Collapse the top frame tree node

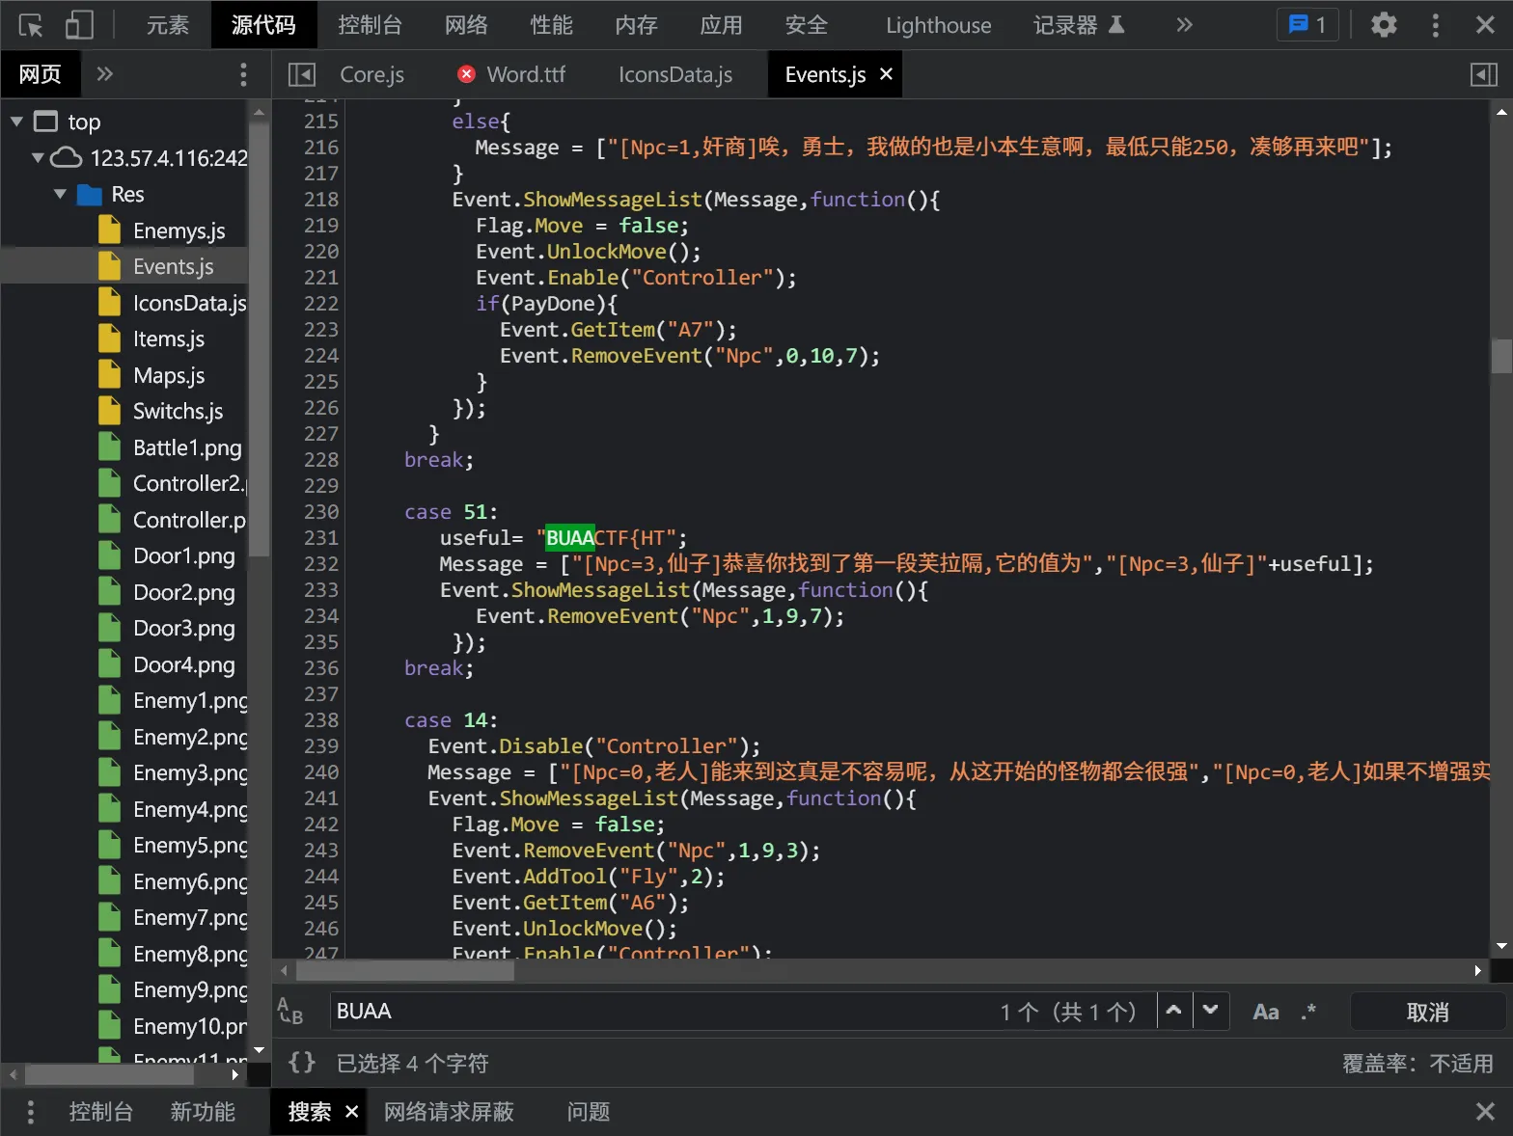(x=16, y=122)
